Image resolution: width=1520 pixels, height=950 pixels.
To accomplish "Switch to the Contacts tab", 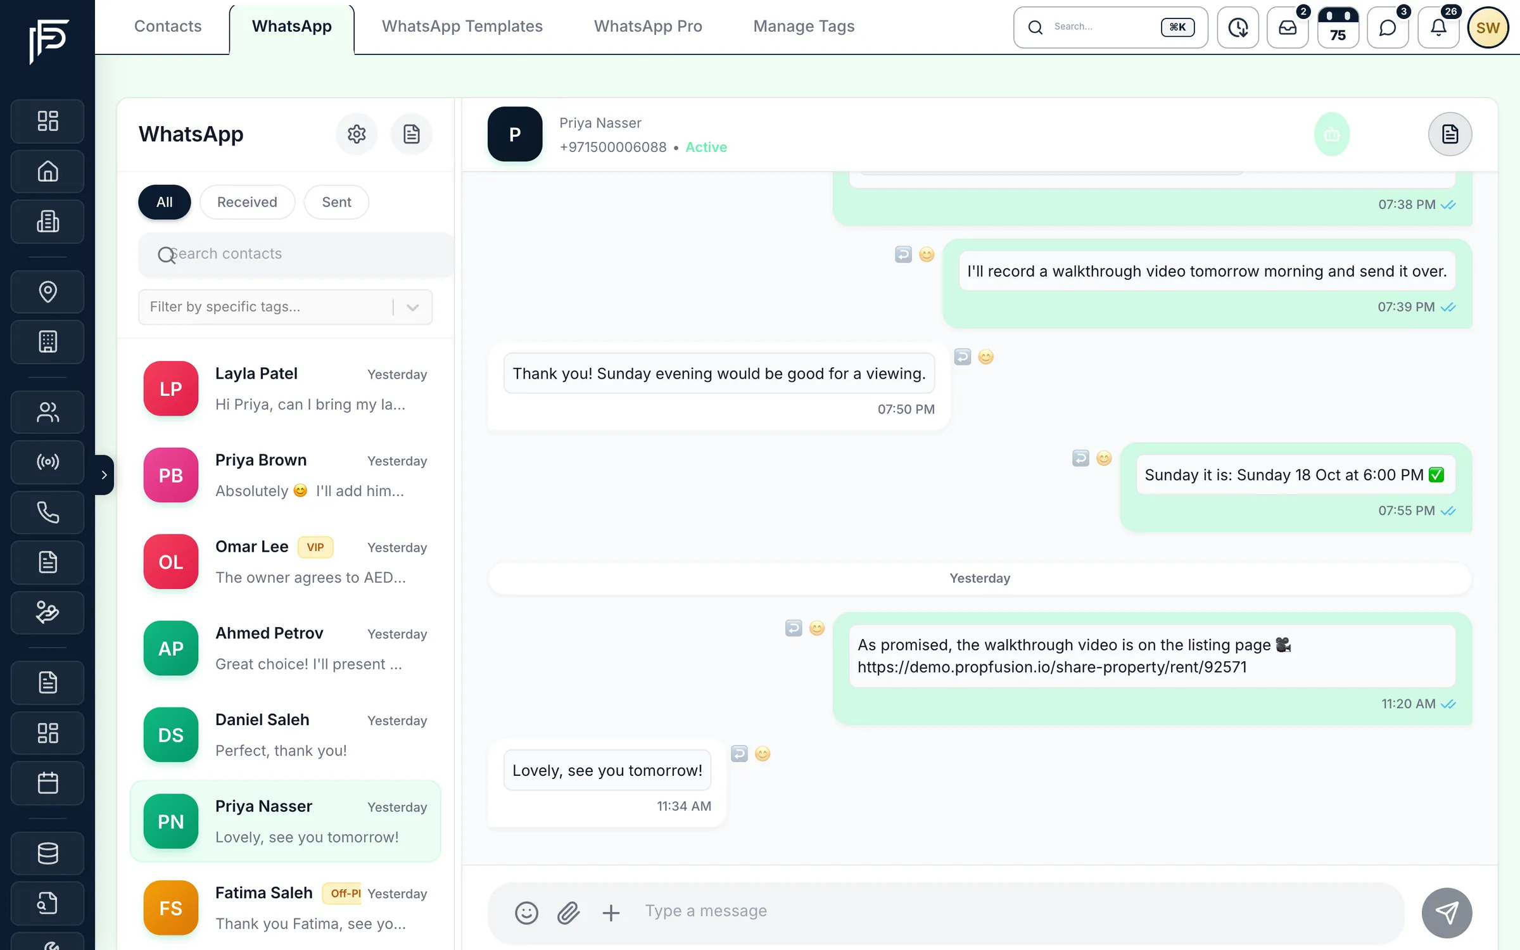I will coord(168,27).
